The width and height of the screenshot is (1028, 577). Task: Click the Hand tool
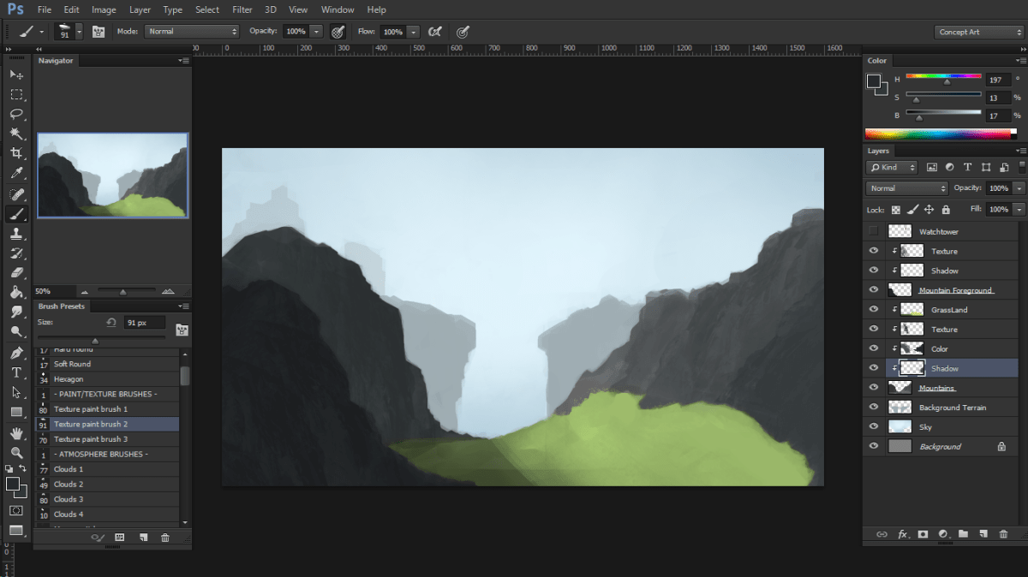click(x=16, y=432)
